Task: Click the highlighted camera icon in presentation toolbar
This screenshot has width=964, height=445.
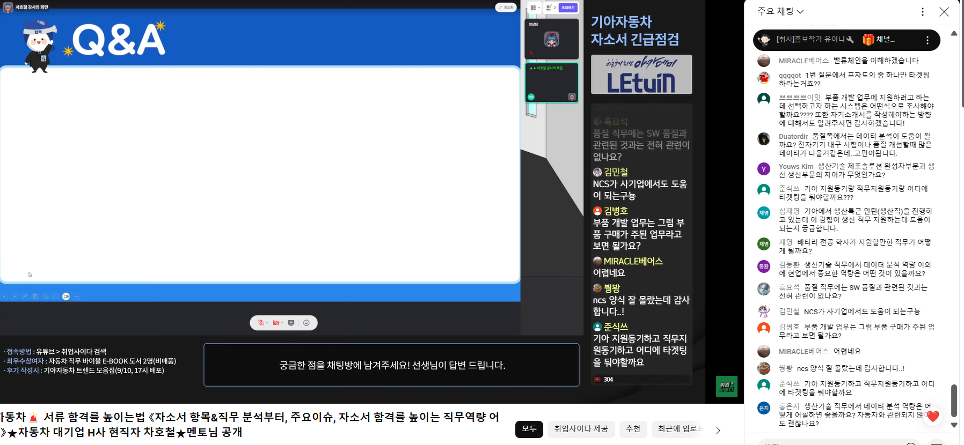Action: click(66, 296)
